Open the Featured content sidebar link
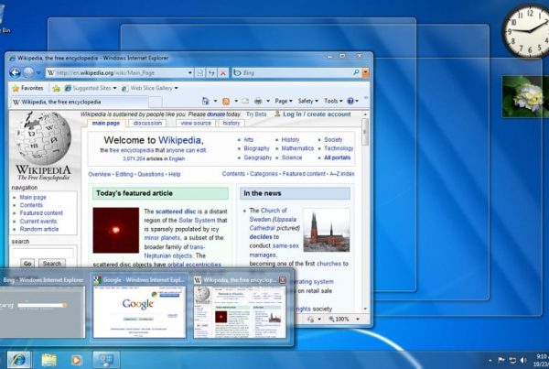Image resolution: width=549 pixels, height=369 pixels. 41,213
